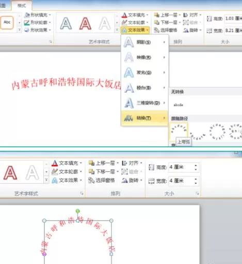The width and height of the screenshot is (242, 264).
Task: Open shape styles dialog launcher, upper ribbon
Action: (51, 42)
